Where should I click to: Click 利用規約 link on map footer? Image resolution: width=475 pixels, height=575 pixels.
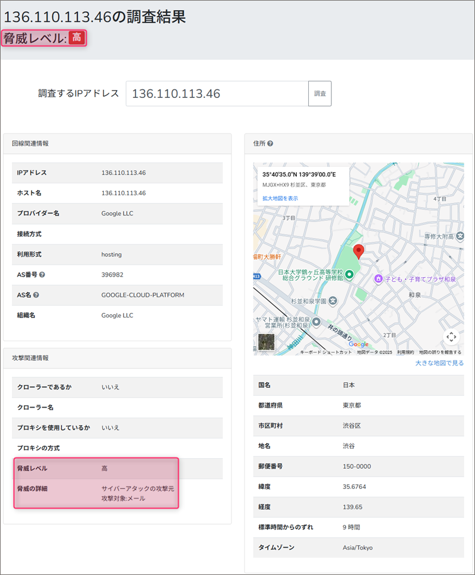click(x=406, y=352)
